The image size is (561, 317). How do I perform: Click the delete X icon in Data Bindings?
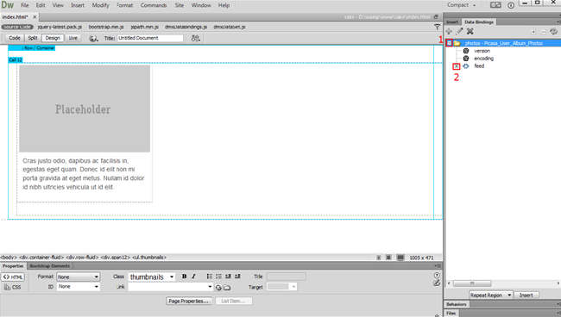pos(470,31)
